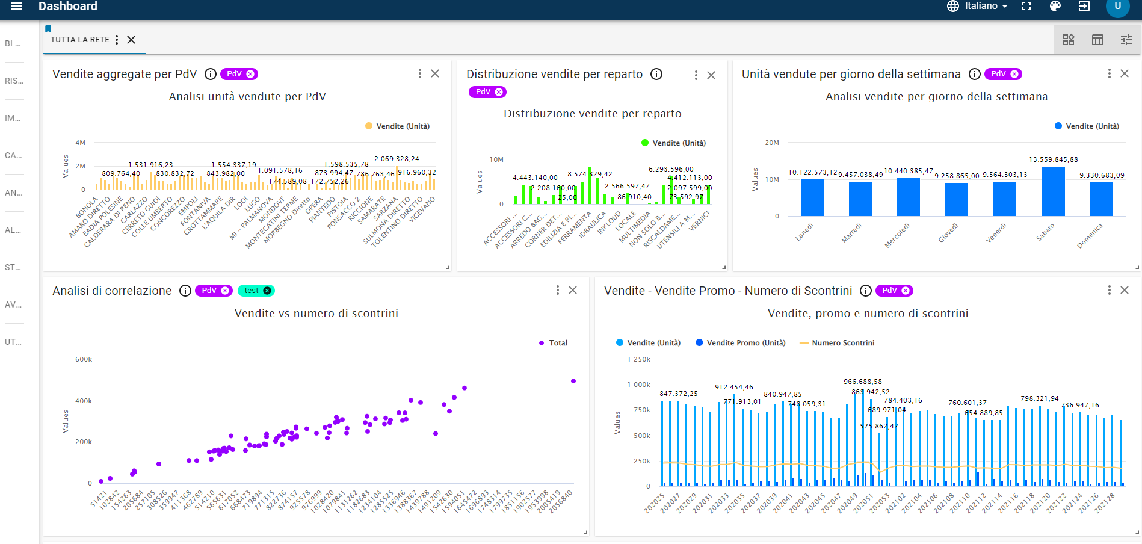The width and height of the screenshot is (1142, 544).
Task: Select the TUTTA LA RETE tab
Action: click(79, 40)
